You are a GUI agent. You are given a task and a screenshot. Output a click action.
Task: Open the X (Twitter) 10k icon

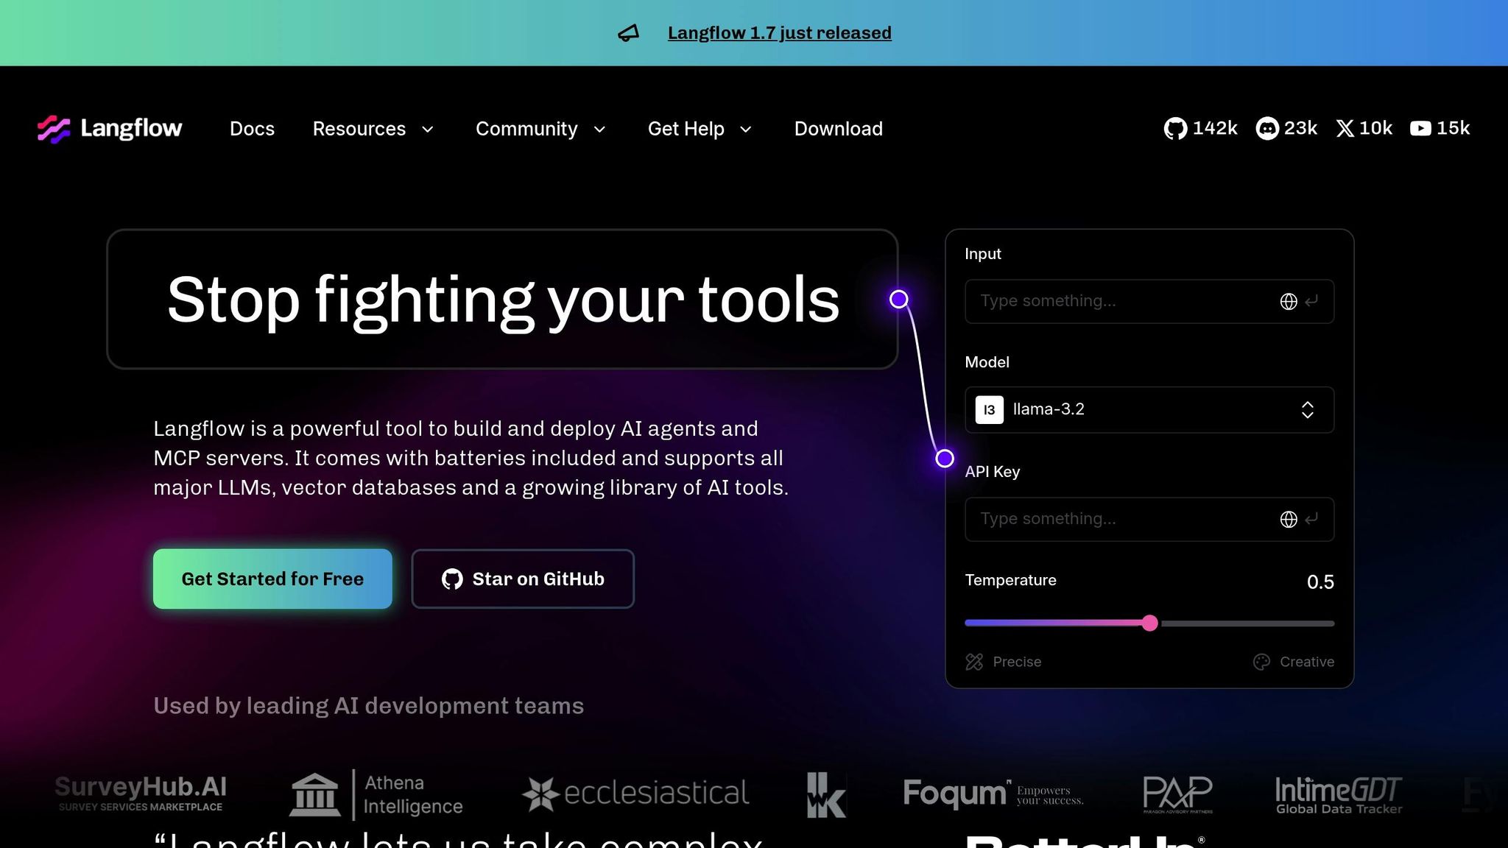tap(1345, 129)
